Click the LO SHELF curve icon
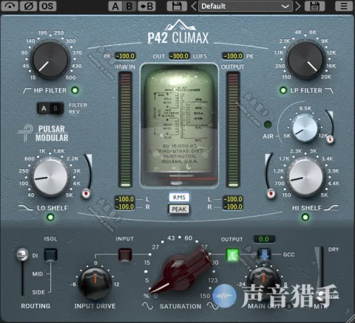Screen dimensions: 355x323 pos(26,208)
